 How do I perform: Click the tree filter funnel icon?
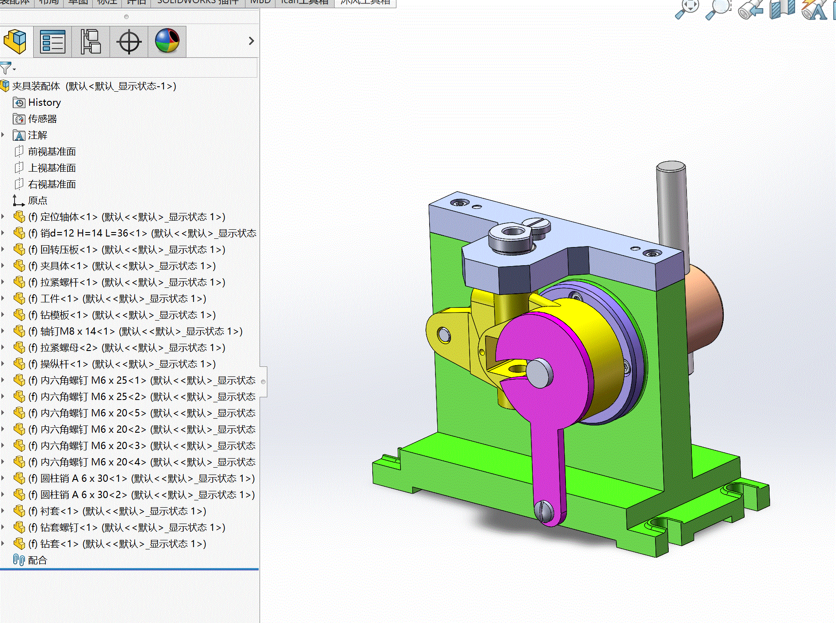(5, 68)
